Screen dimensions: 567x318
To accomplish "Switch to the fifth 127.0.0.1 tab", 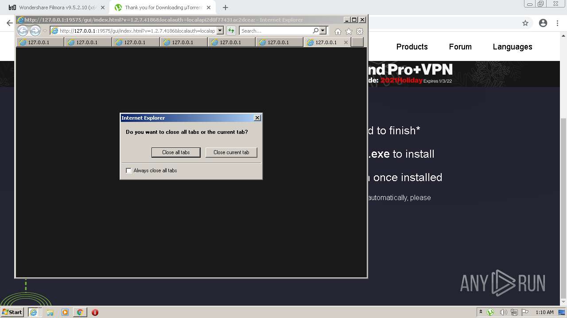I will 232,42.
